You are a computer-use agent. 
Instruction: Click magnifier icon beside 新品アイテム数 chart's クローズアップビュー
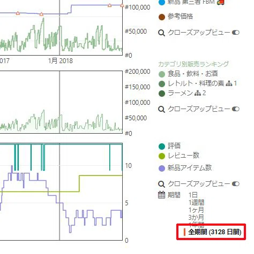pos(161,184)
